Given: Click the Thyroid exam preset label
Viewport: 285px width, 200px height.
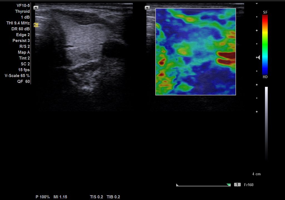Looking at the screenshot, I should (x=22, y=11).
